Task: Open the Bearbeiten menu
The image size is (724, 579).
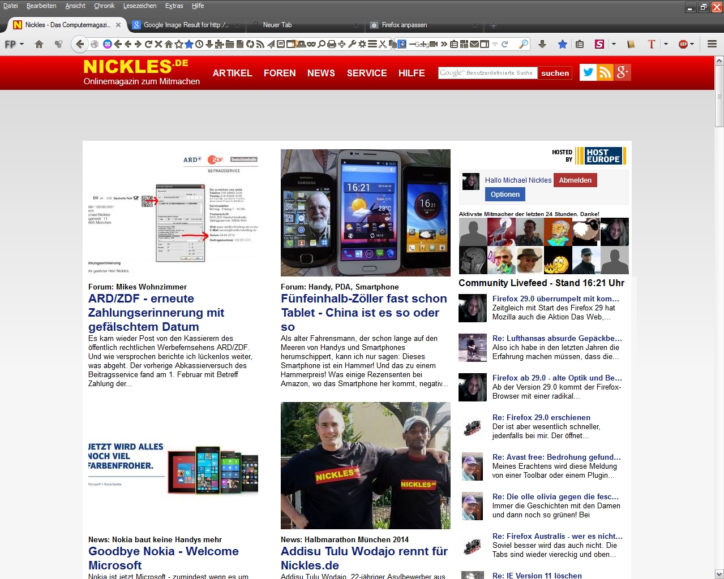Action: tap(41, 6)
